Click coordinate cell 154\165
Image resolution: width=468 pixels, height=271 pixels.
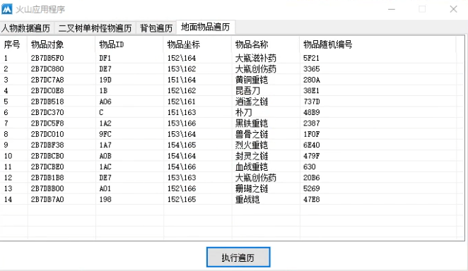tap(182, 145)
